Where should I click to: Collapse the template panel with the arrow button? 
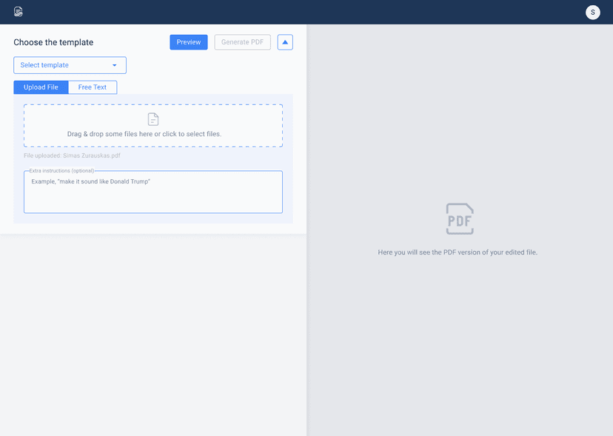click(x=285, y=42)
